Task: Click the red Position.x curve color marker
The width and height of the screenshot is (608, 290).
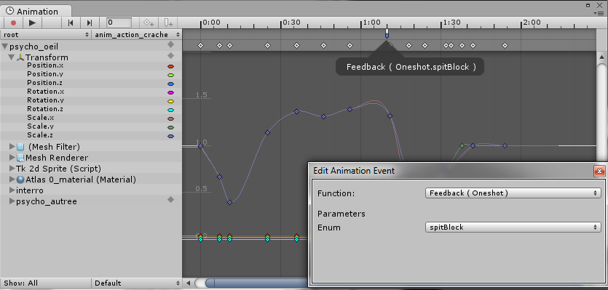Action: tap(170, 67)
